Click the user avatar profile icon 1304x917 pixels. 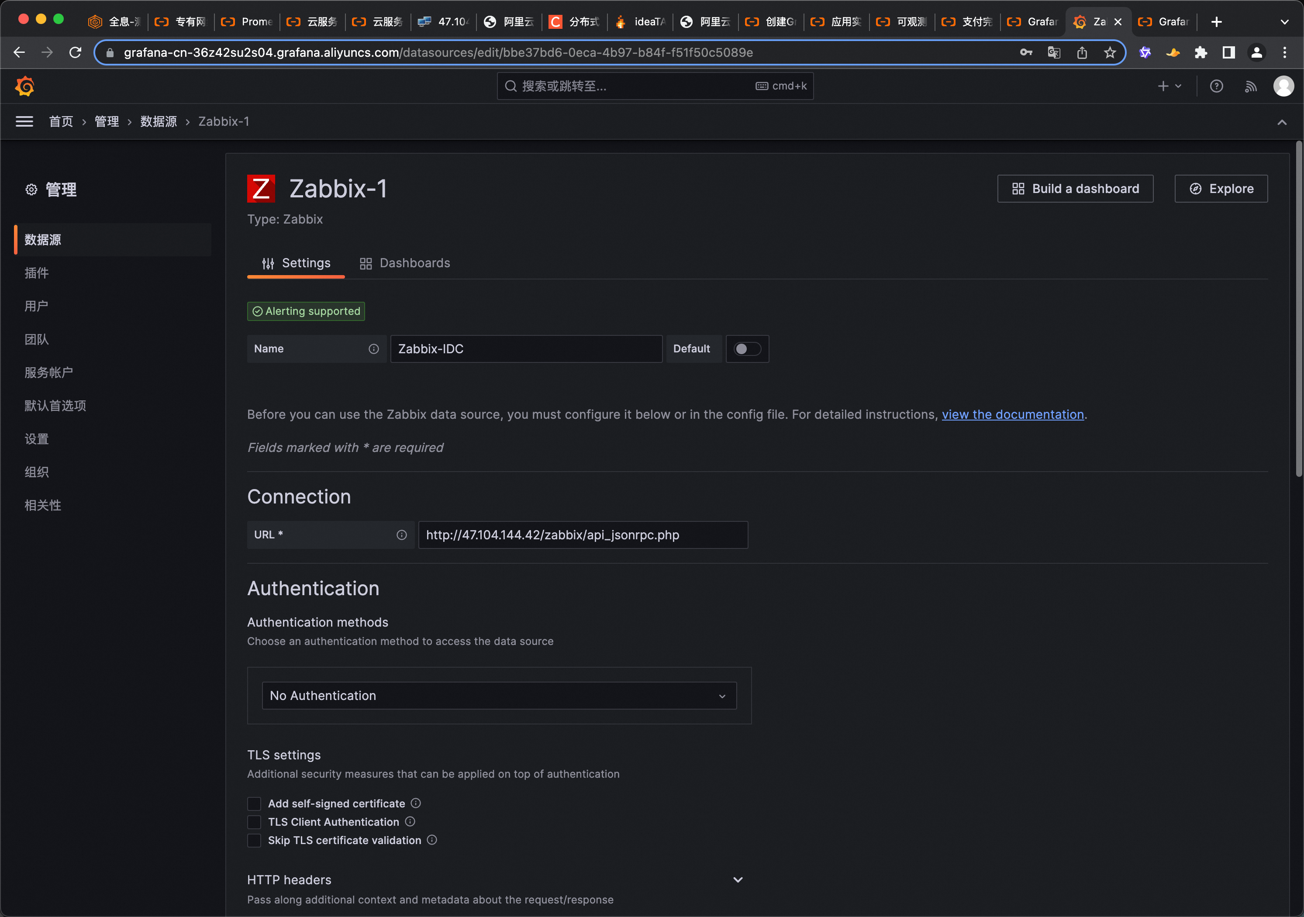click(x=1283, y=86)
